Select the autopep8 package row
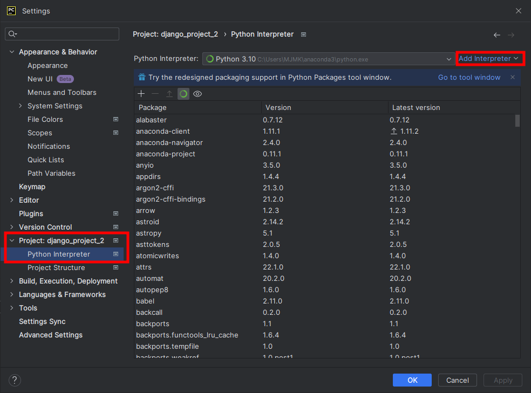 324,290
